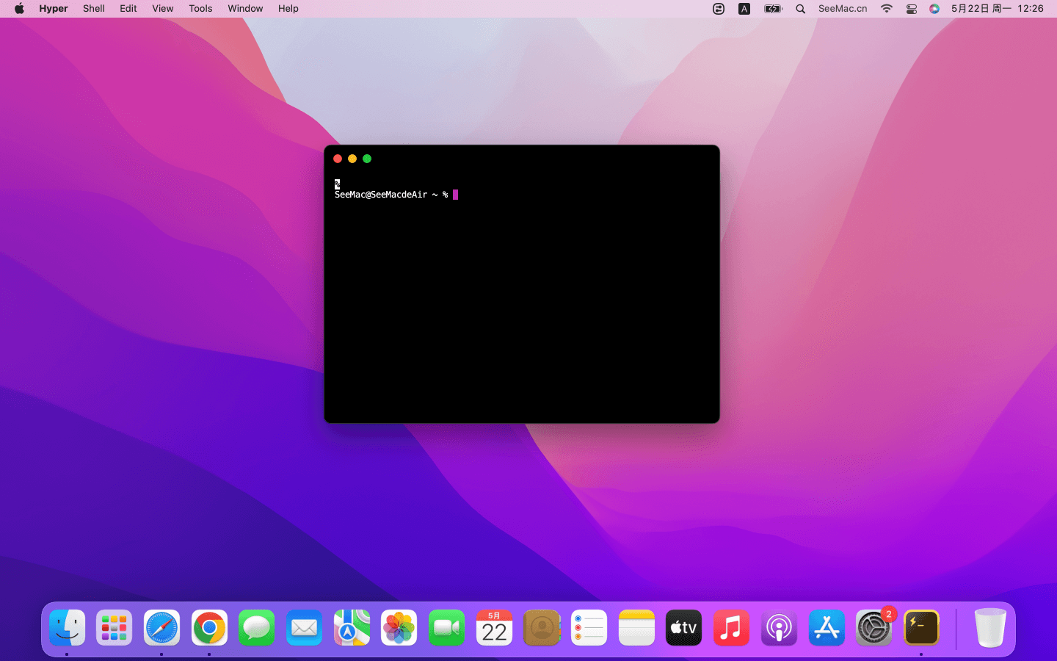Open Finder from the Dock

pos(68,628)
